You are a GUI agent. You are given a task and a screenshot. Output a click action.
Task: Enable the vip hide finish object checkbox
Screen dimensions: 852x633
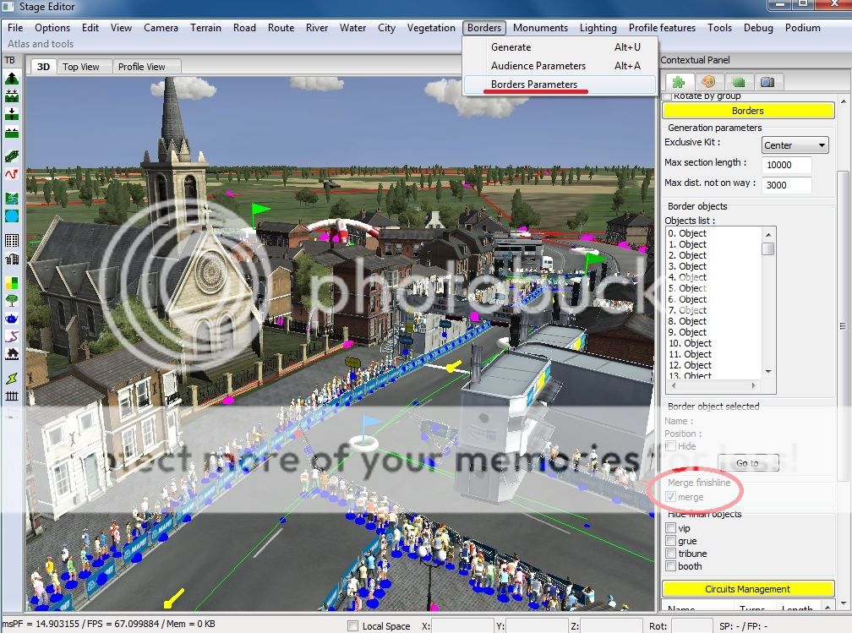(x=670, y=528)
